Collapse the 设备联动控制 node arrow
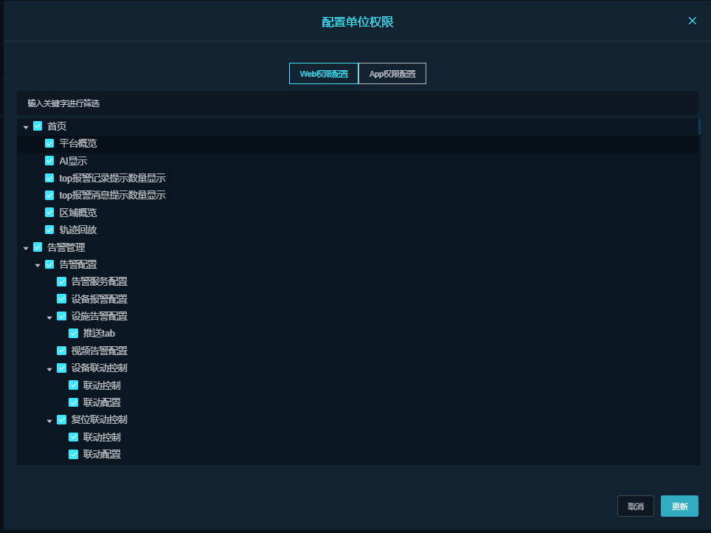The height and width of the screenshot is (533, 711). click(x=49, y=369)
